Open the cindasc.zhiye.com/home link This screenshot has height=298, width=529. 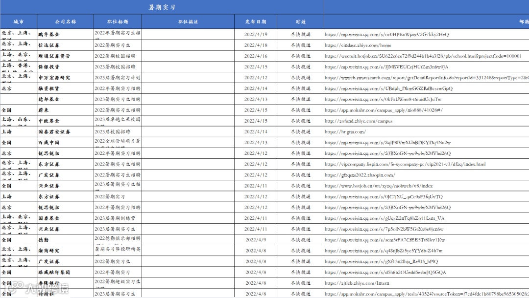(358, 45)
